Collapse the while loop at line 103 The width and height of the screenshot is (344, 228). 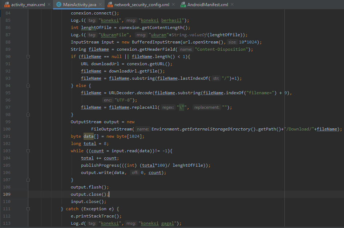(28, 151)
